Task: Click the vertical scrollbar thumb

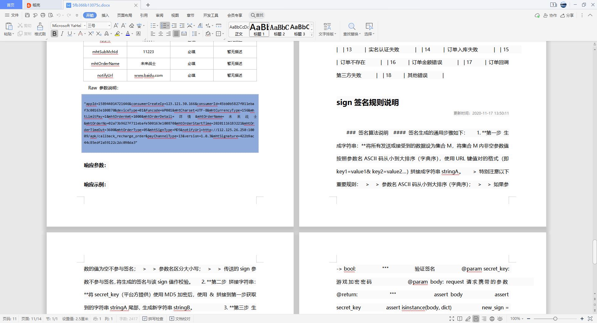Action: pos(595,252)
